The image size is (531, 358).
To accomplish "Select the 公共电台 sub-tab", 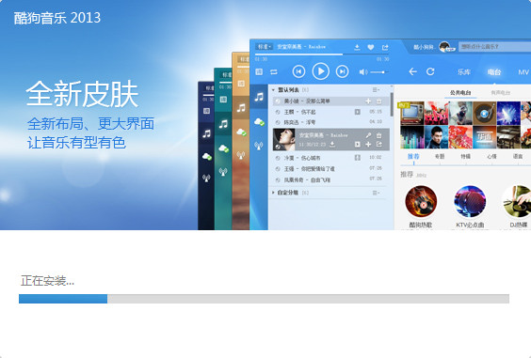I will (x=460, y=92).
